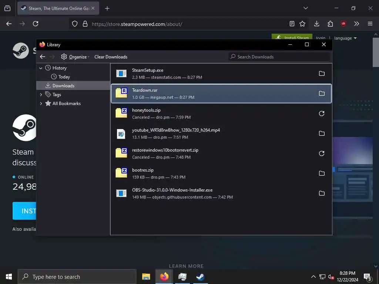Image resolution: width=379 pixels, height=284 pixels.
Task: Open the extensions puzzle icon
Action: [330, 24]
